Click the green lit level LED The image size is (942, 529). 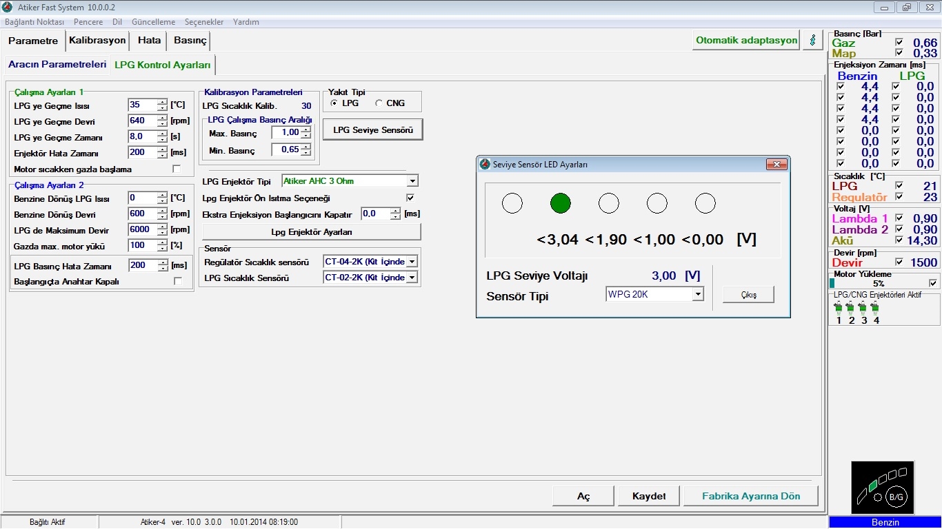click(x=561, y=203)
